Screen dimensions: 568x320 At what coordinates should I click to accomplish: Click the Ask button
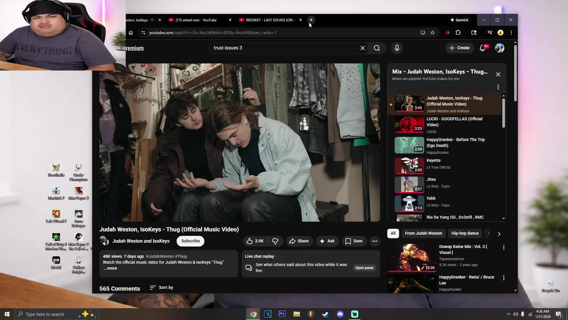click(x=327, y=241)
